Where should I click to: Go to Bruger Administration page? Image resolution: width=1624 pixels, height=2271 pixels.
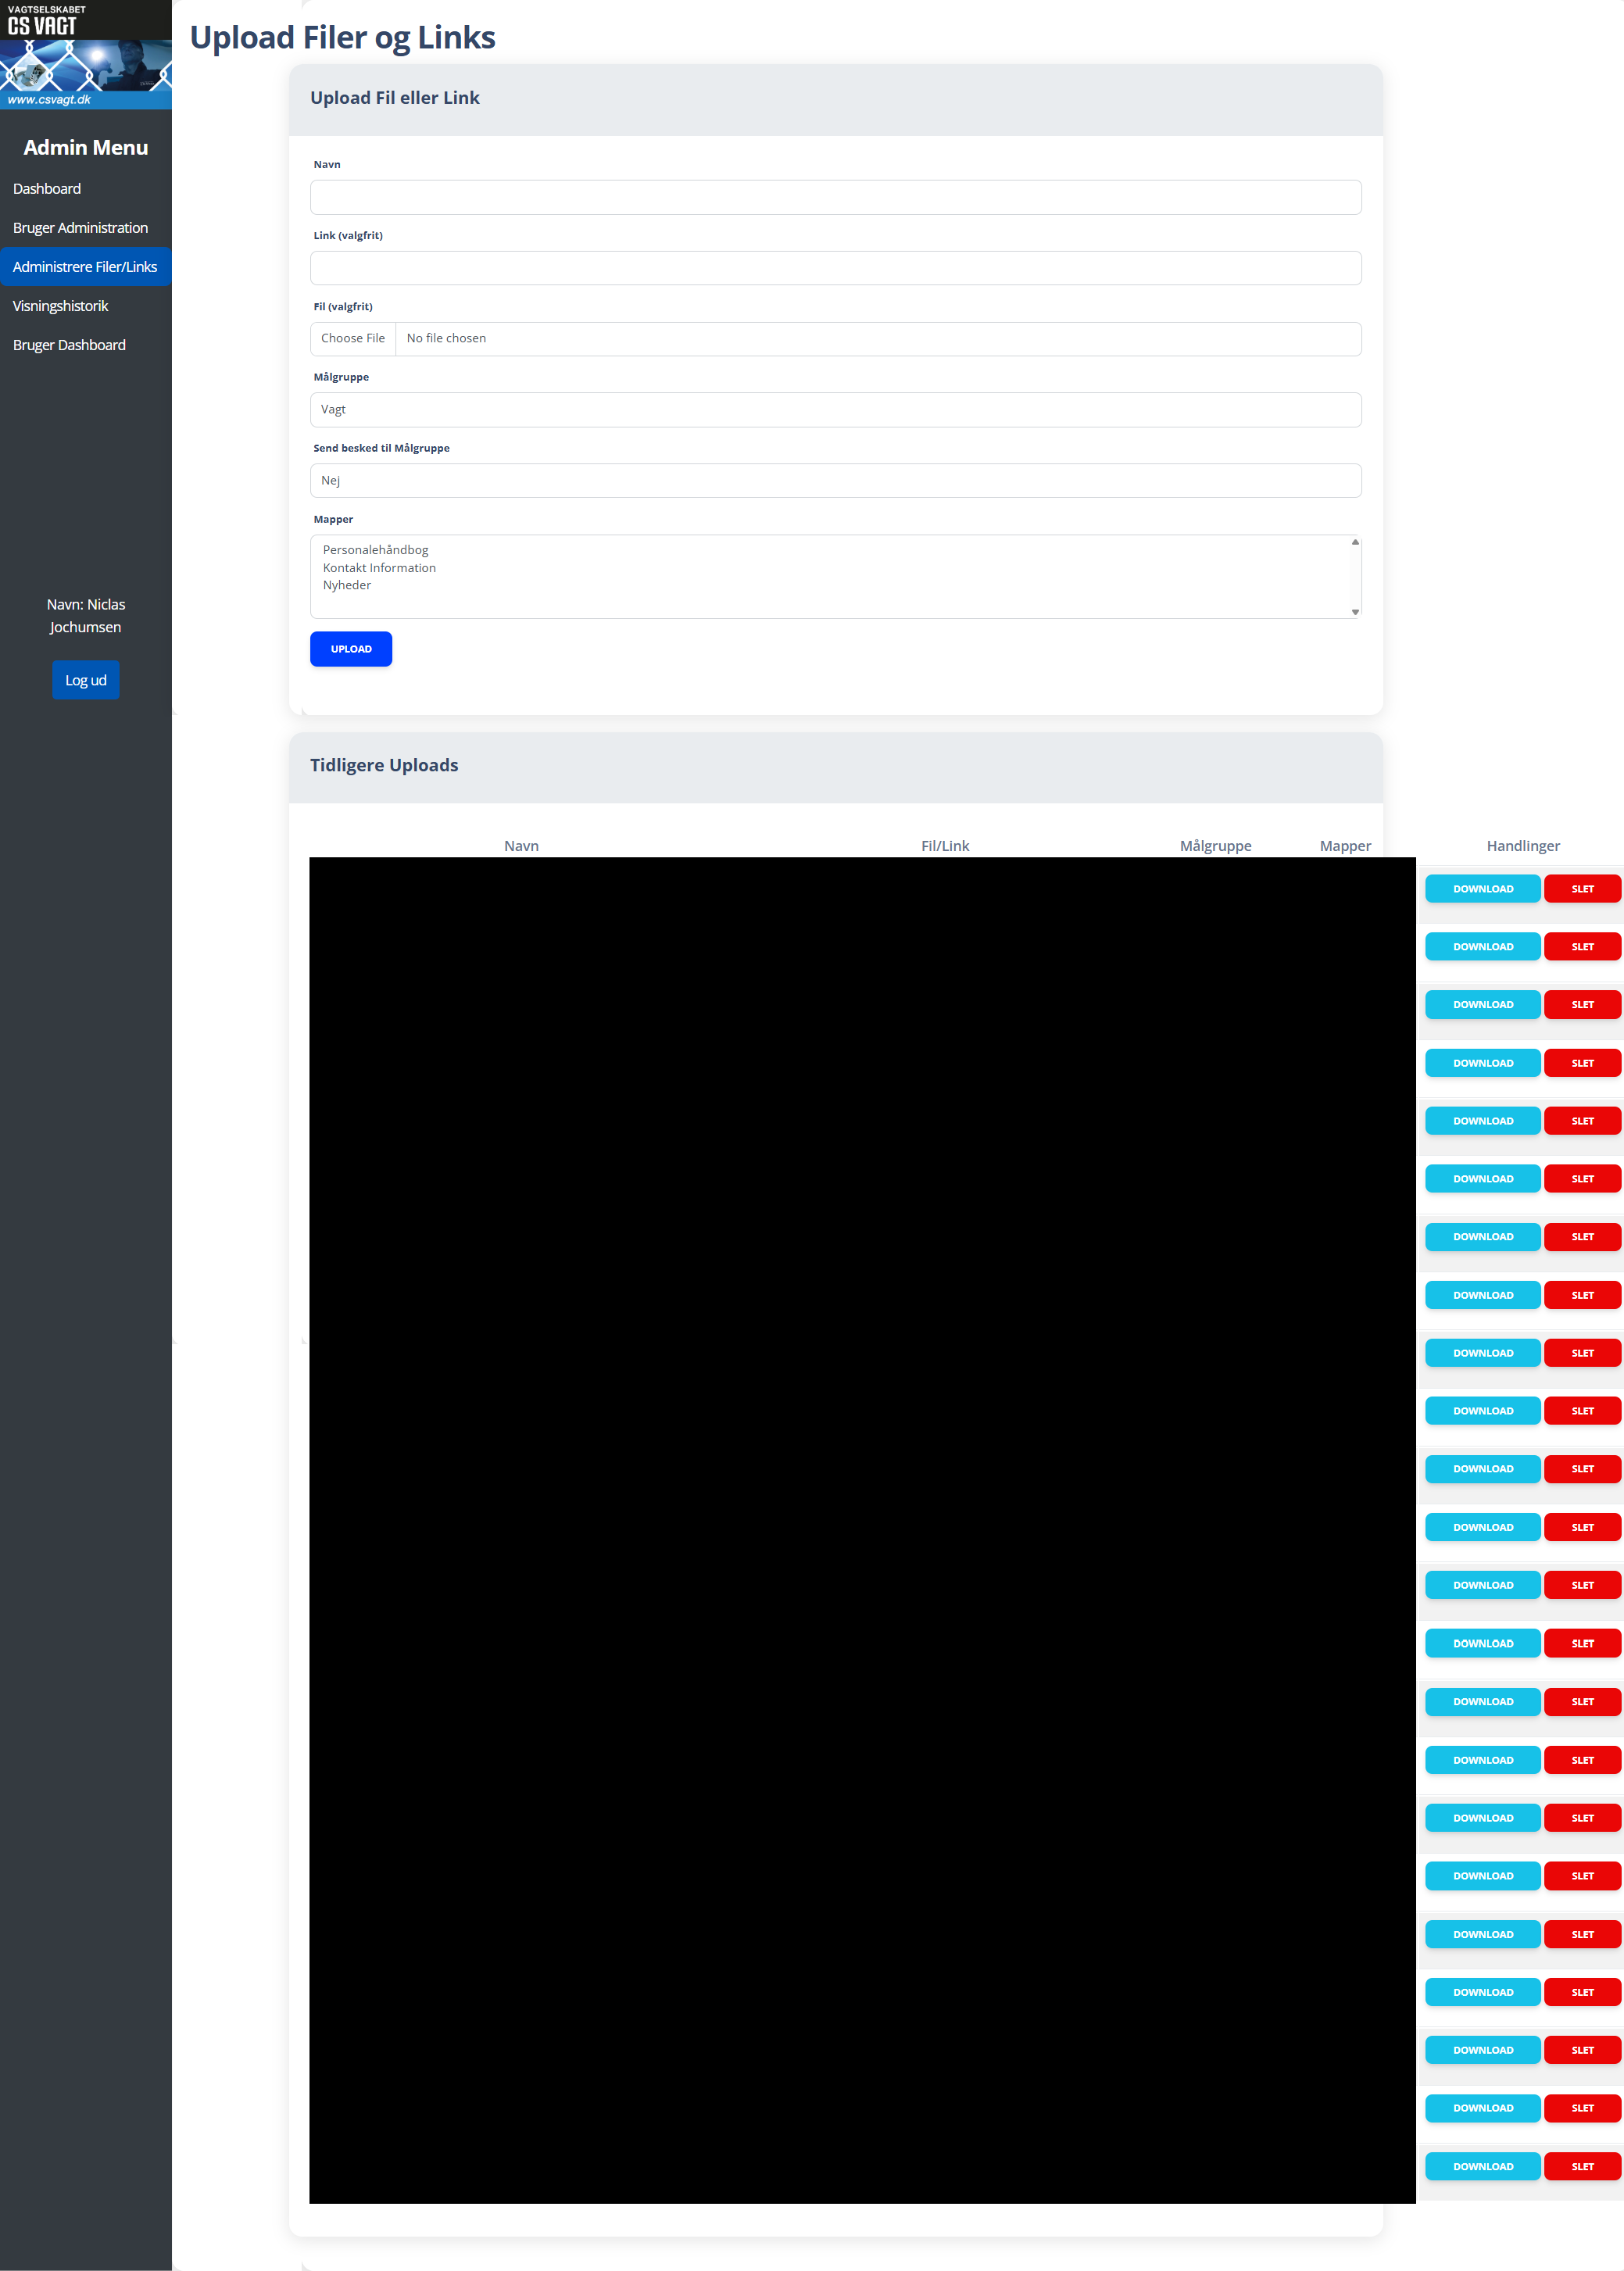click(x=80, y=228)
